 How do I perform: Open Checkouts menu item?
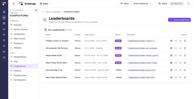click(23, 43)
